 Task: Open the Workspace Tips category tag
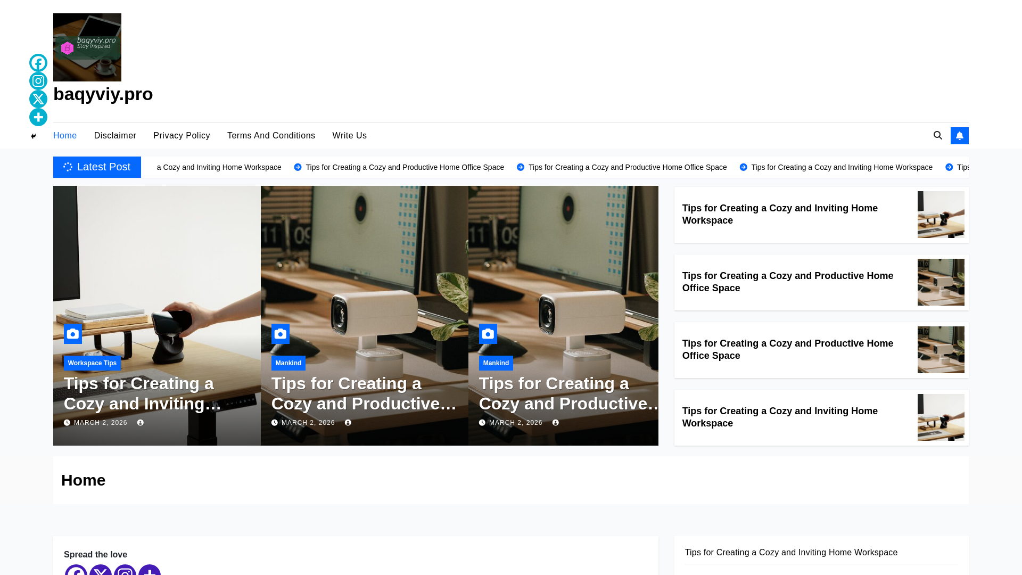click(x=92, y=363)
